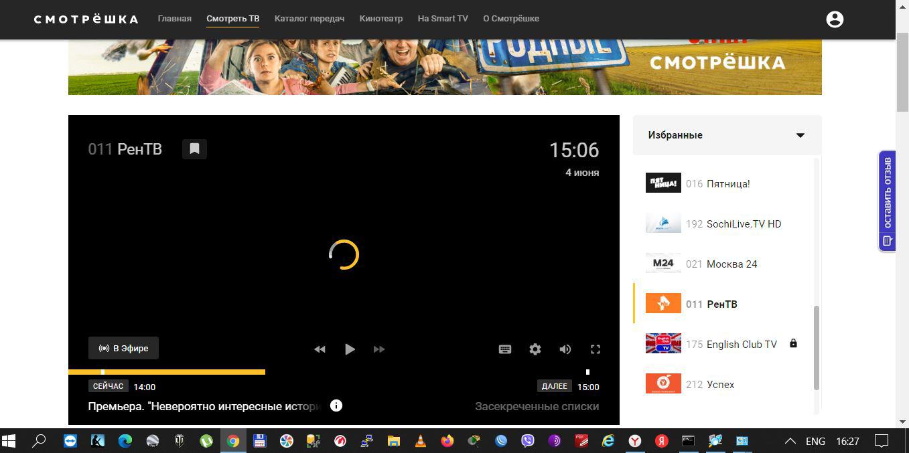909x453 pixels.
Task: Open the user account profile icon
Action: coord(835,19)
